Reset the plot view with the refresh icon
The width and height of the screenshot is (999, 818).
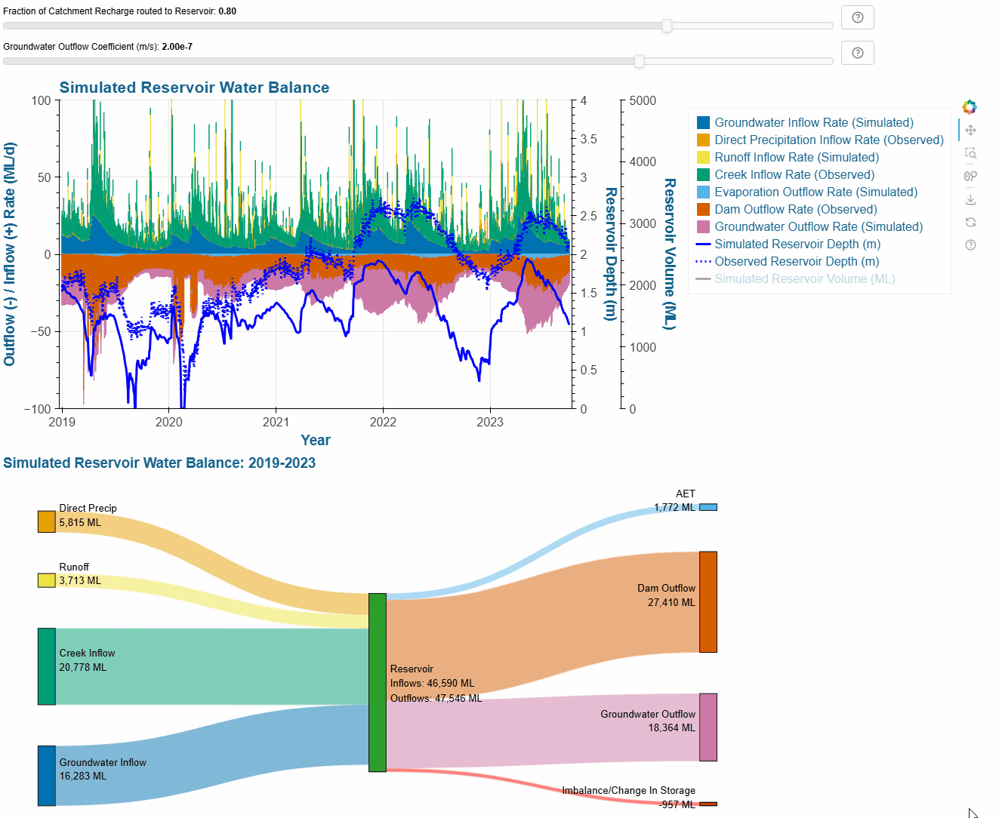(x=970, y=222)
